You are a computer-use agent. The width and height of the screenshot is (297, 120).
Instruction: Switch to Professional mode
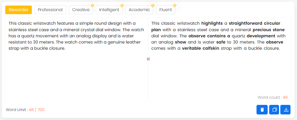click(50, 10)
